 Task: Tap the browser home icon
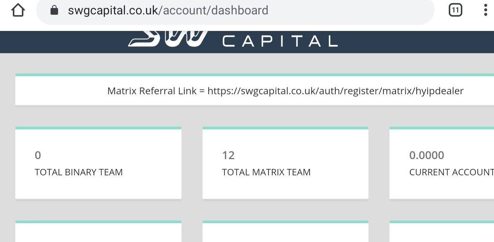(x=18, y=11)
